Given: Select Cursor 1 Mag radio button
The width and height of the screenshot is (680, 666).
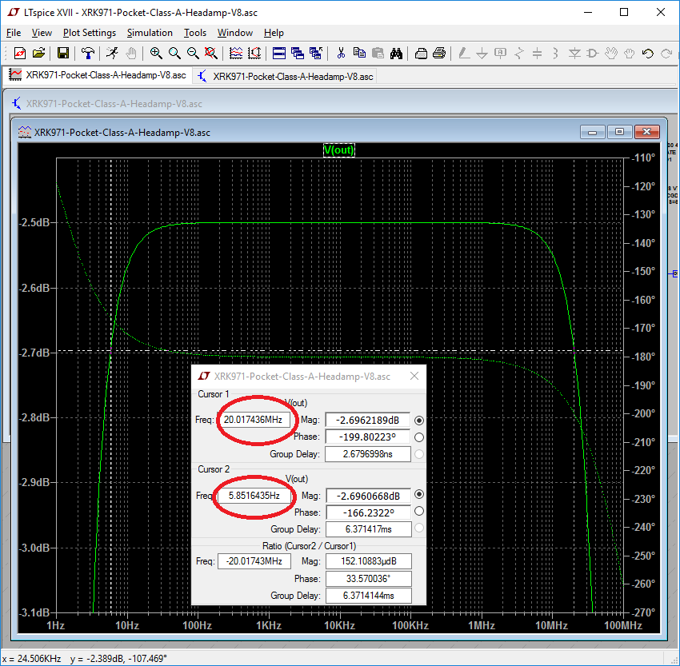Looking at the screenshot, I should tap(419, 421).
